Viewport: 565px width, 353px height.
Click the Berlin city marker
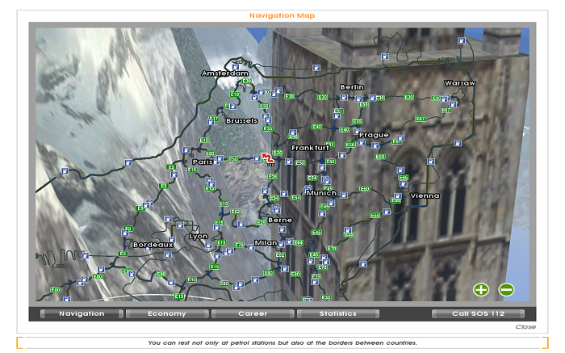click(352, 86)
